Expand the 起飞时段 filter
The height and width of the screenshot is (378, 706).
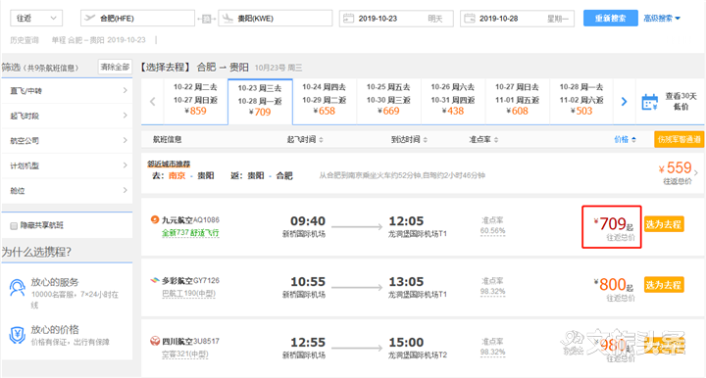(67, 116)
